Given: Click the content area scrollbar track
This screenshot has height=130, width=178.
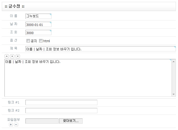Looking at the screenshot, I should (174, 79).
